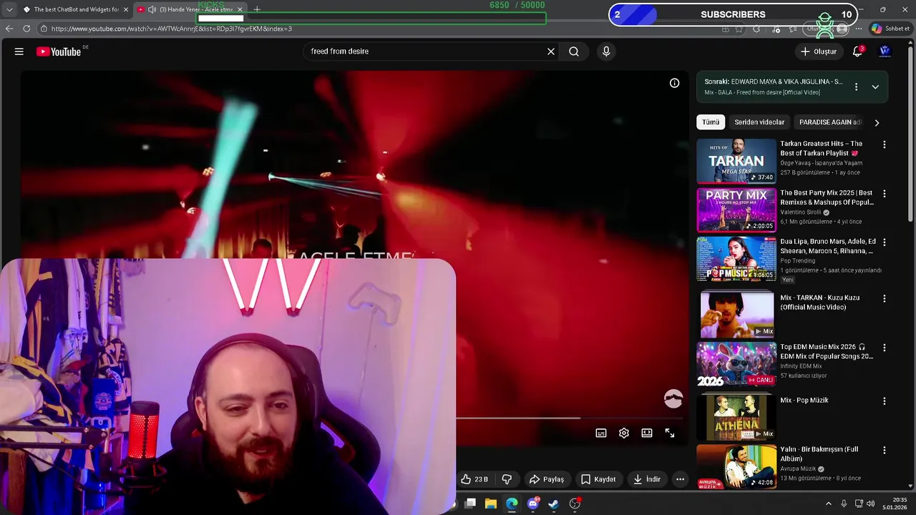Run the search via magnifier icon
The width and height of the screenshot is (916, 515).
pyautogui.click(x=574, y=51)
